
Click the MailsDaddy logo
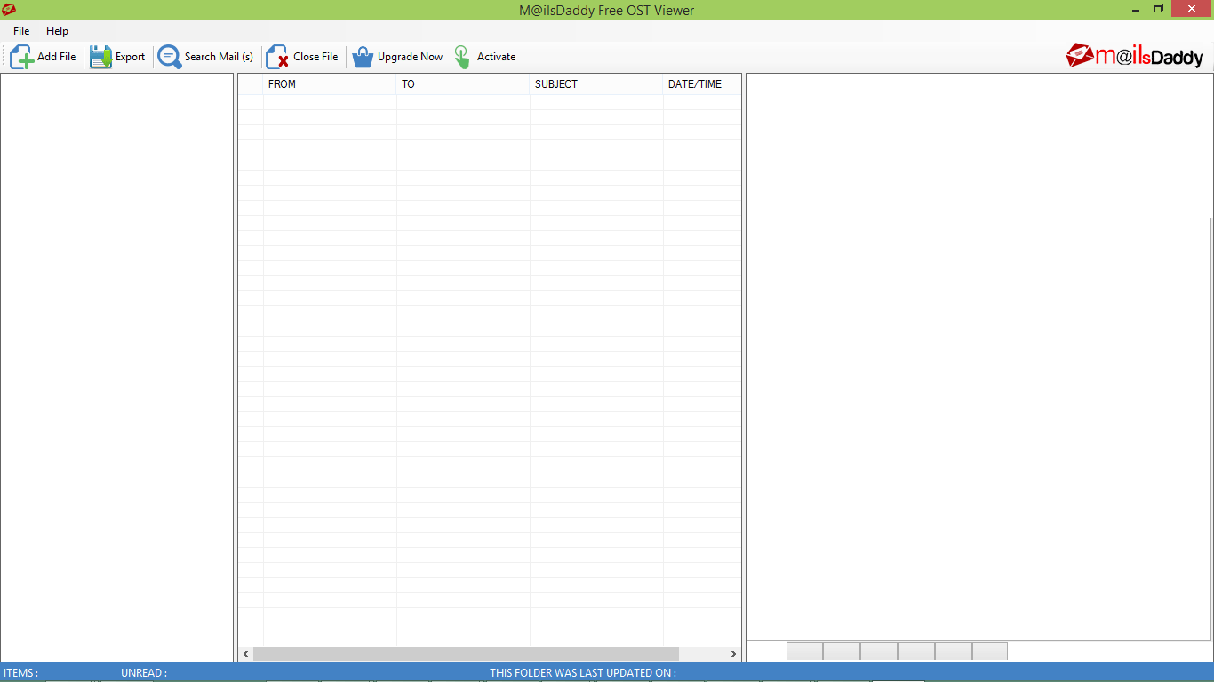1135,56
